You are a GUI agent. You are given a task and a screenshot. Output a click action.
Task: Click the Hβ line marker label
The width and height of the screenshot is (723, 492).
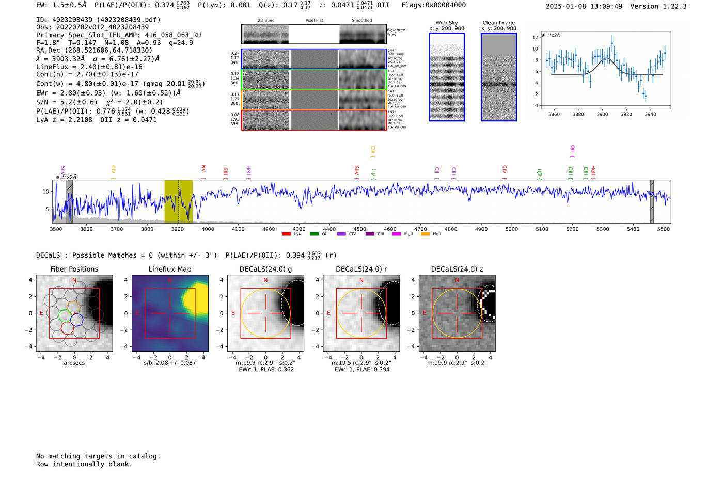[x=540, y=173]
